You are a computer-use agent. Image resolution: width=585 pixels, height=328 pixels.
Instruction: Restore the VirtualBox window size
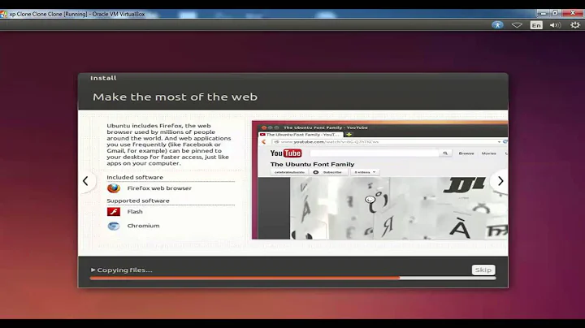pyautogui.click(x=555, y=13)
